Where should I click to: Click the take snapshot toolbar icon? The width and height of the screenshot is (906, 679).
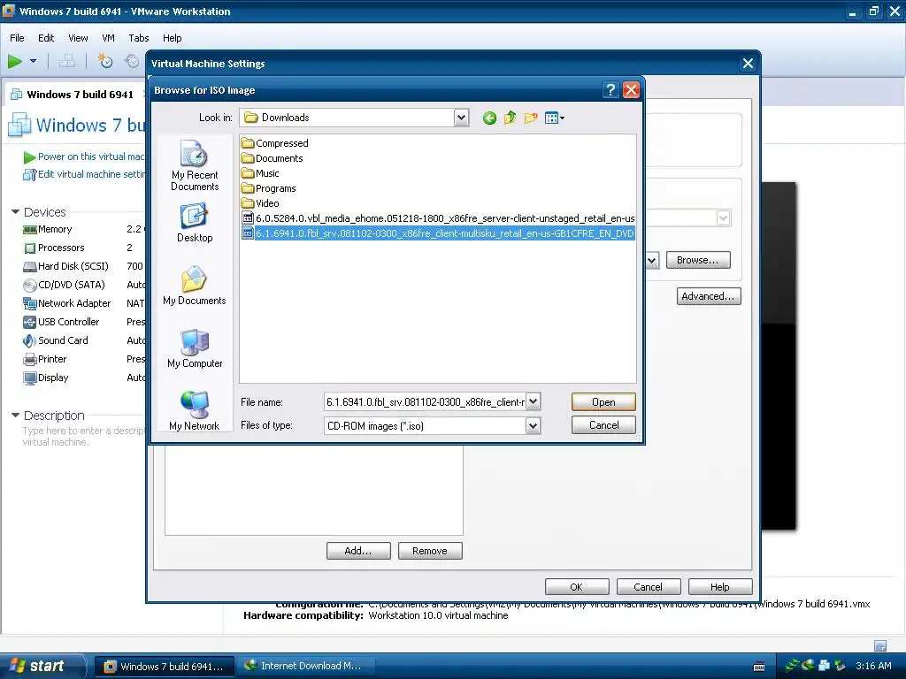pyautogui.click(x=104, y=61)
